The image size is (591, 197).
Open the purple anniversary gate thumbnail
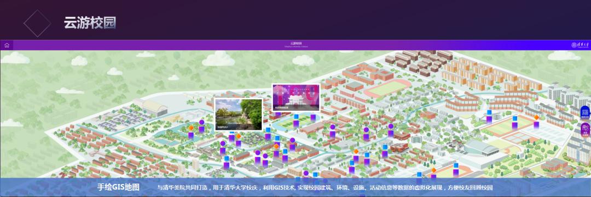click(296, 97)
